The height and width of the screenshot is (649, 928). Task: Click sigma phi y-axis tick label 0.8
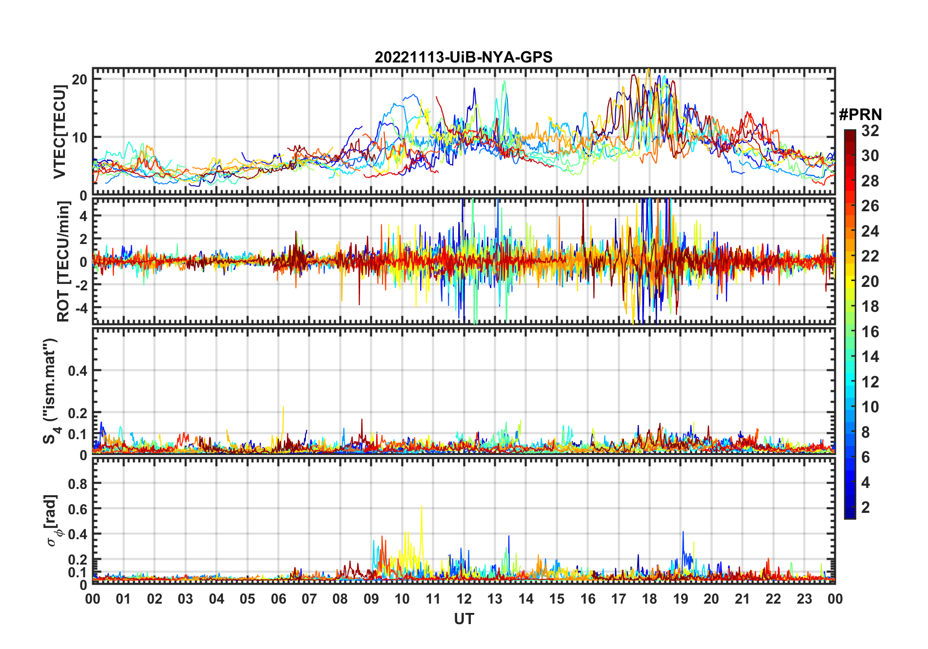pos(78,484)
